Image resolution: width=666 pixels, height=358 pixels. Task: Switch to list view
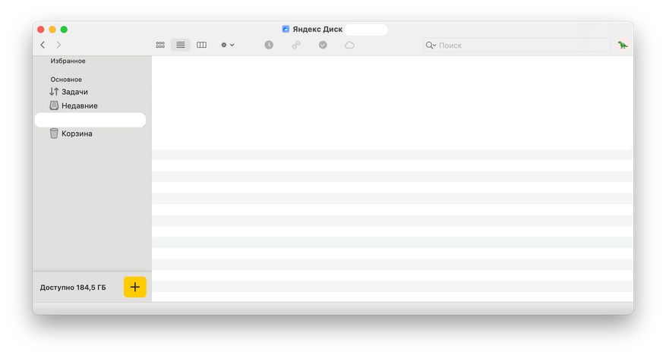tap(181, 45)
